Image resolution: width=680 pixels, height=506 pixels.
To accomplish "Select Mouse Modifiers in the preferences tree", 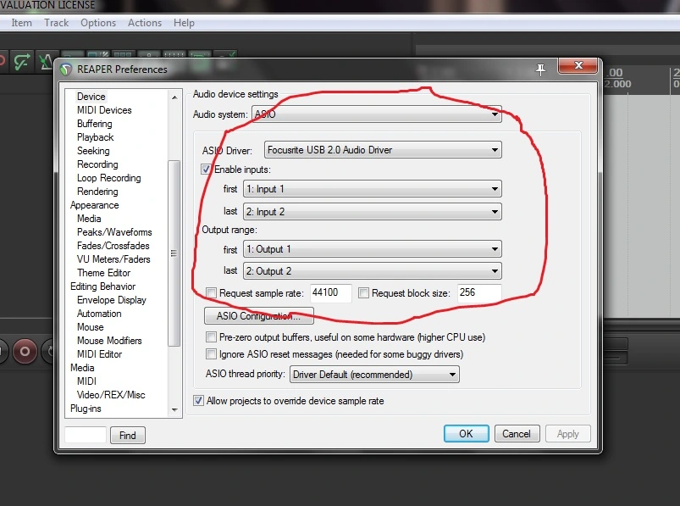I will click(109, 341).
